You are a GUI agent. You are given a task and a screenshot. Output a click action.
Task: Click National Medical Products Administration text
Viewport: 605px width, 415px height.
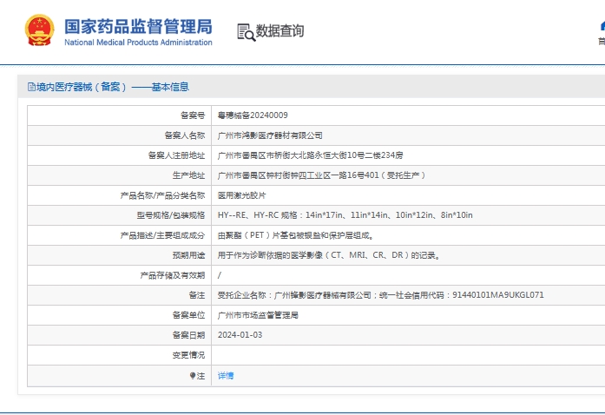tap(138, 42)
